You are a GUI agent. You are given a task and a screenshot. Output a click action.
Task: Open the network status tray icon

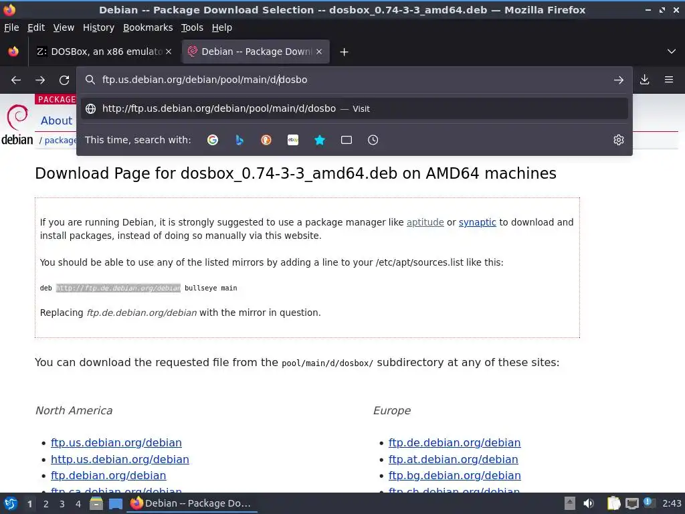[x=631, y=503]
